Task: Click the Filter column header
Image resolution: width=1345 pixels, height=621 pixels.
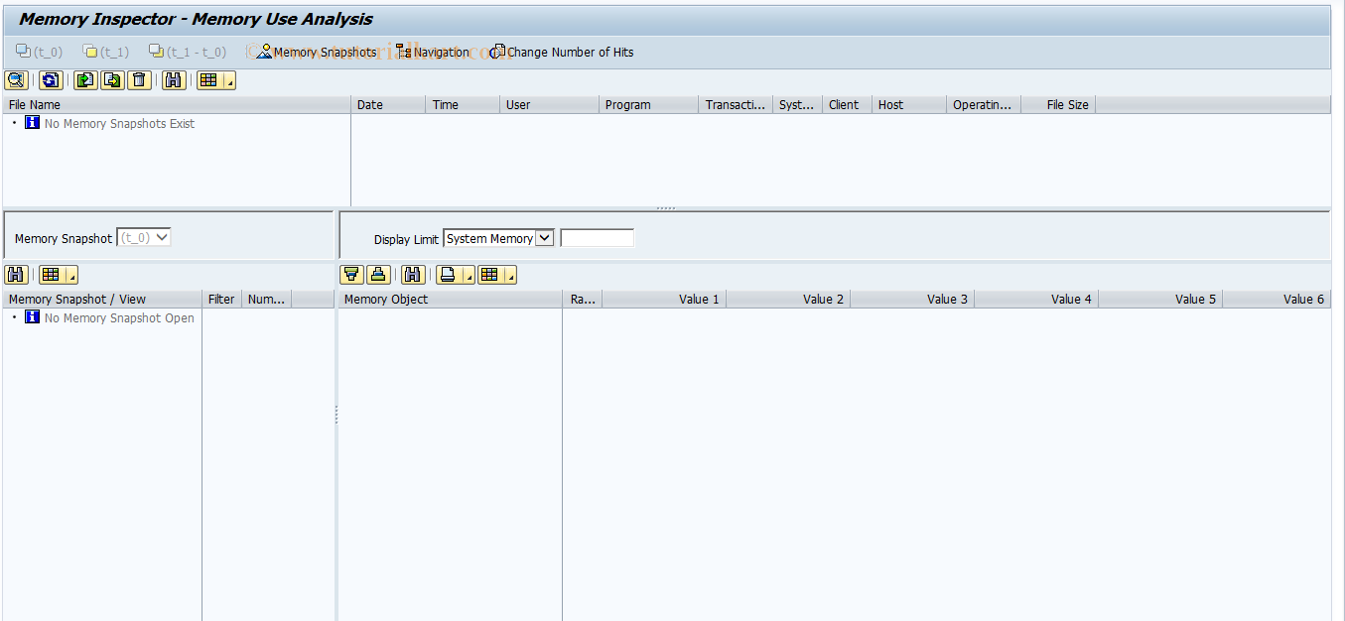Action: pos(221,299)
